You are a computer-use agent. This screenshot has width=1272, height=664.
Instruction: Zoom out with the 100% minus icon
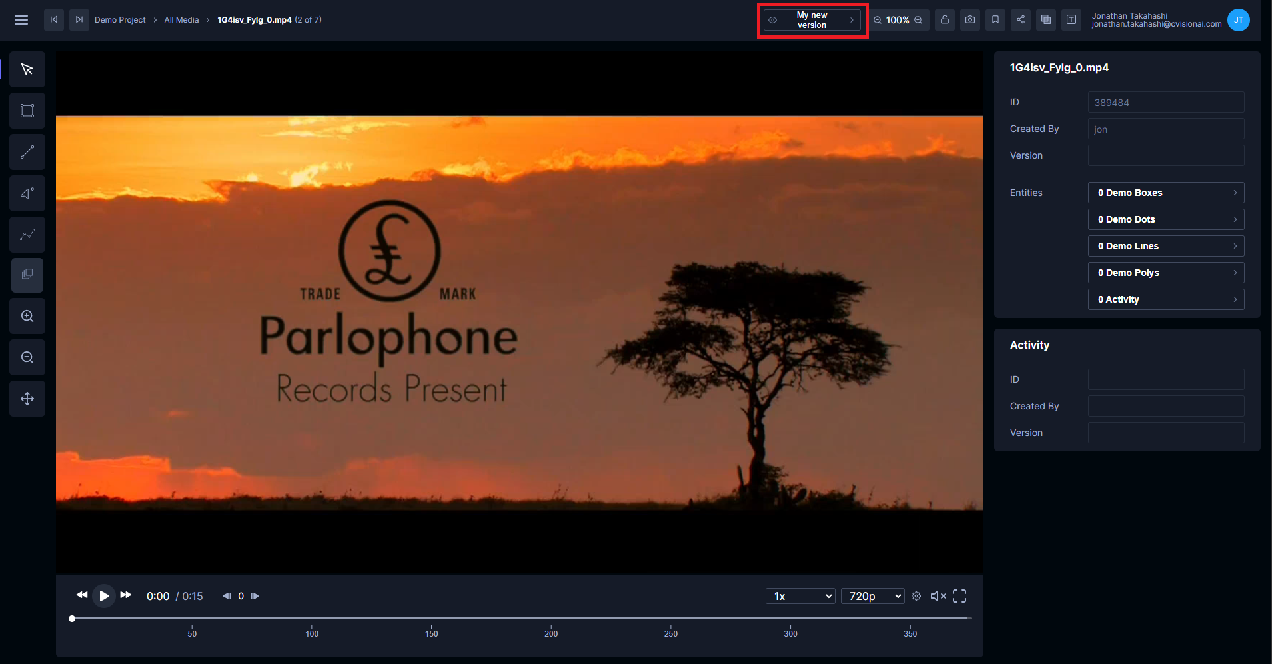[x=878, y=20]
